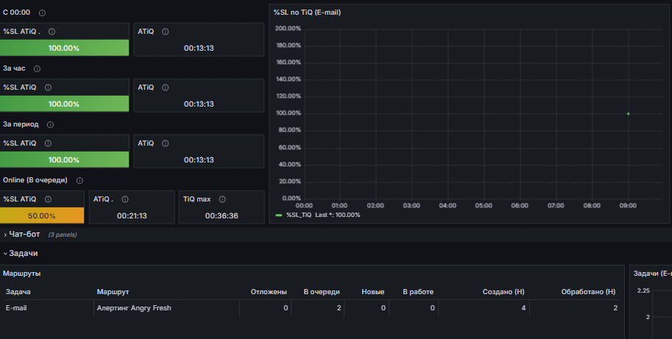Click the info icon next to "За час"

(x=37, y=68)
